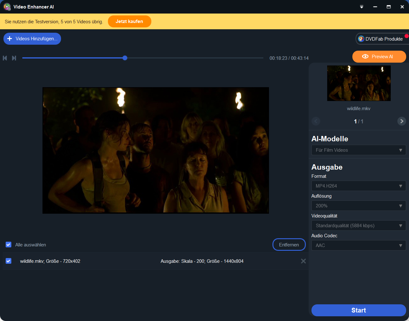
Task: Open the Audio Codec AAC dropdown
Action: 358,245
